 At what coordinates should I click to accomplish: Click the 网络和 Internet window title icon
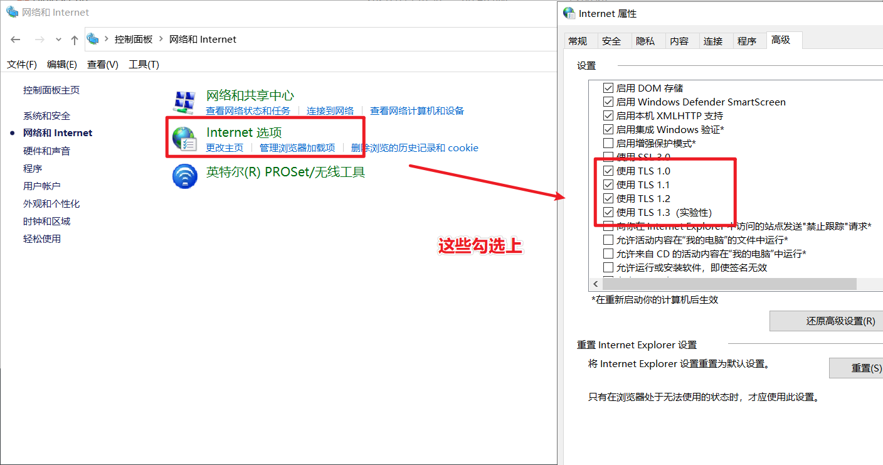click(13, 12)
